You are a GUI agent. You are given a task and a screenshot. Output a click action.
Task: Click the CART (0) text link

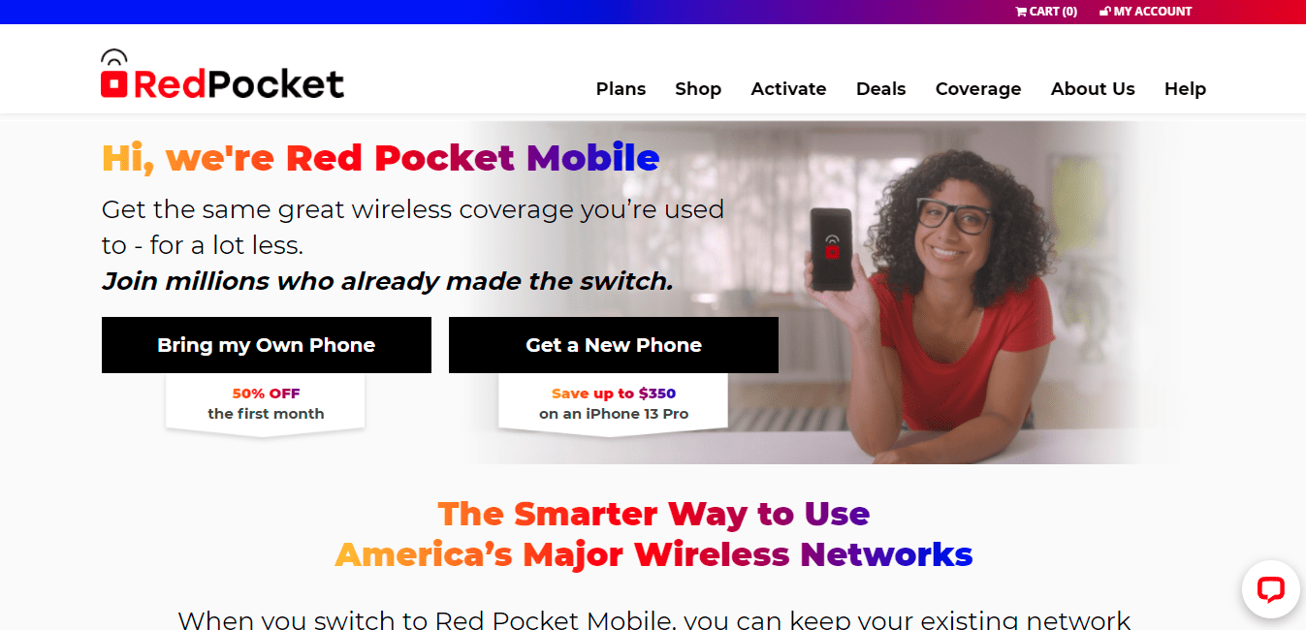(x=1053, y=12)
